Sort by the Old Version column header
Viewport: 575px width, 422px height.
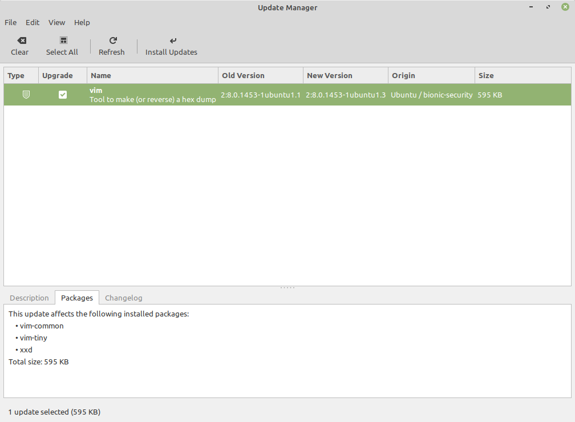pyautogui.click(x=261, y=75)
